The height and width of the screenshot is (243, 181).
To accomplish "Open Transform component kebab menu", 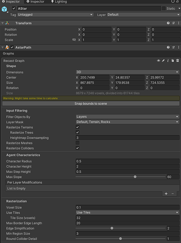I will coord(179,23).
